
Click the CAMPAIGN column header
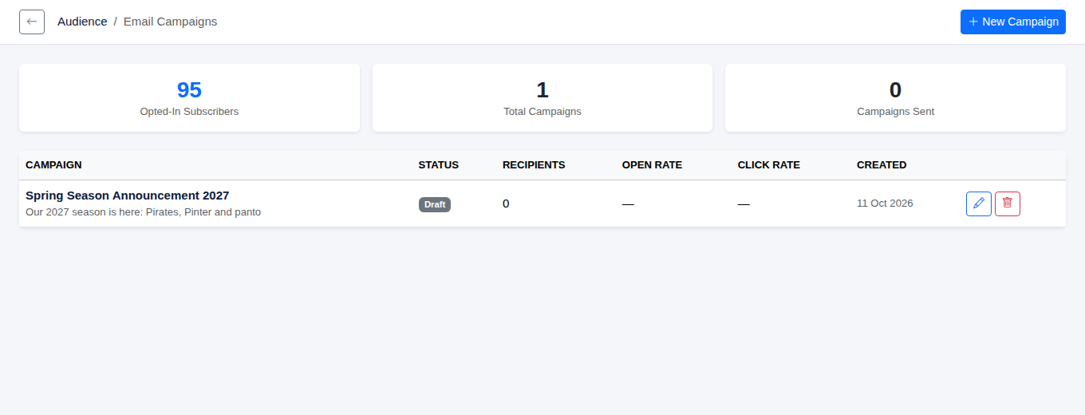(x=53, y=165)
